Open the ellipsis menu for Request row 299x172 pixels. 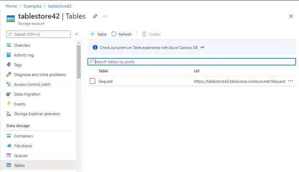point(290,81)
